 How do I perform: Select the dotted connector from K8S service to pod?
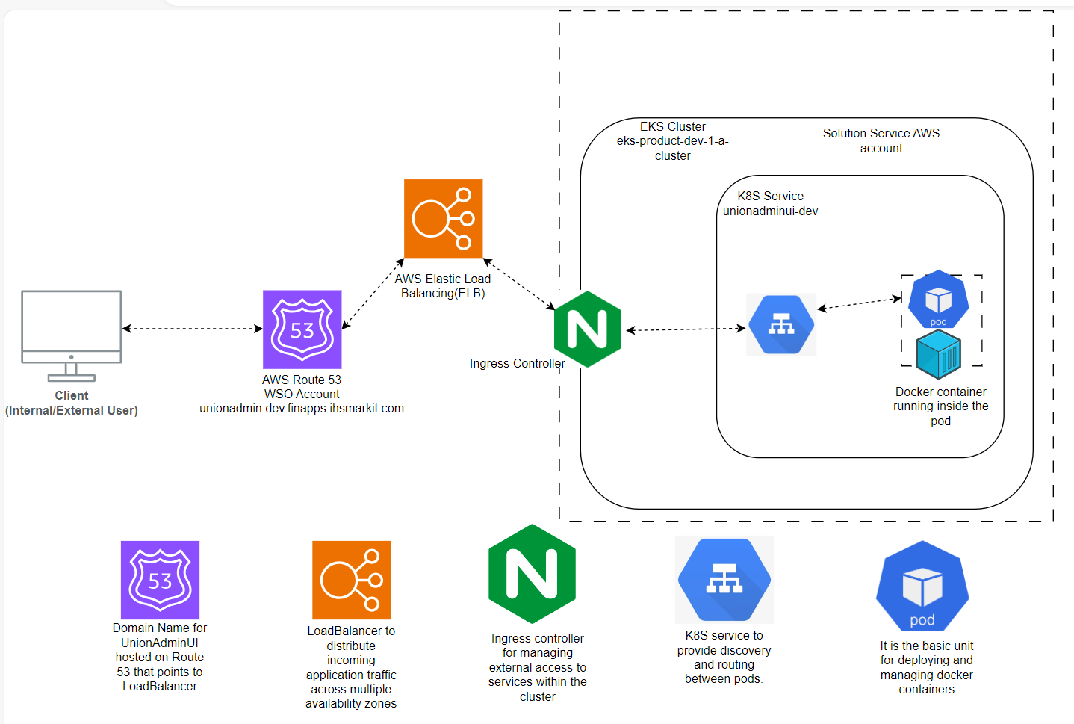pos(860,303)
